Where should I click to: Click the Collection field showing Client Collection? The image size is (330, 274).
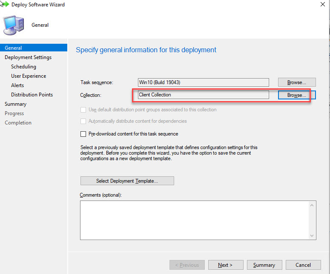pyautogui.click(x=204, y=95)
